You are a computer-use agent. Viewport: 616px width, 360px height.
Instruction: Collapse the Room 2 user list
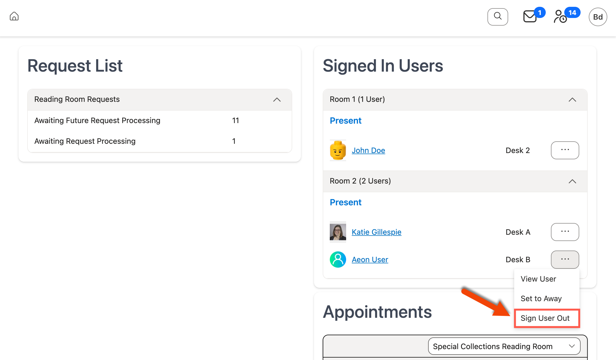pos(572,181)
